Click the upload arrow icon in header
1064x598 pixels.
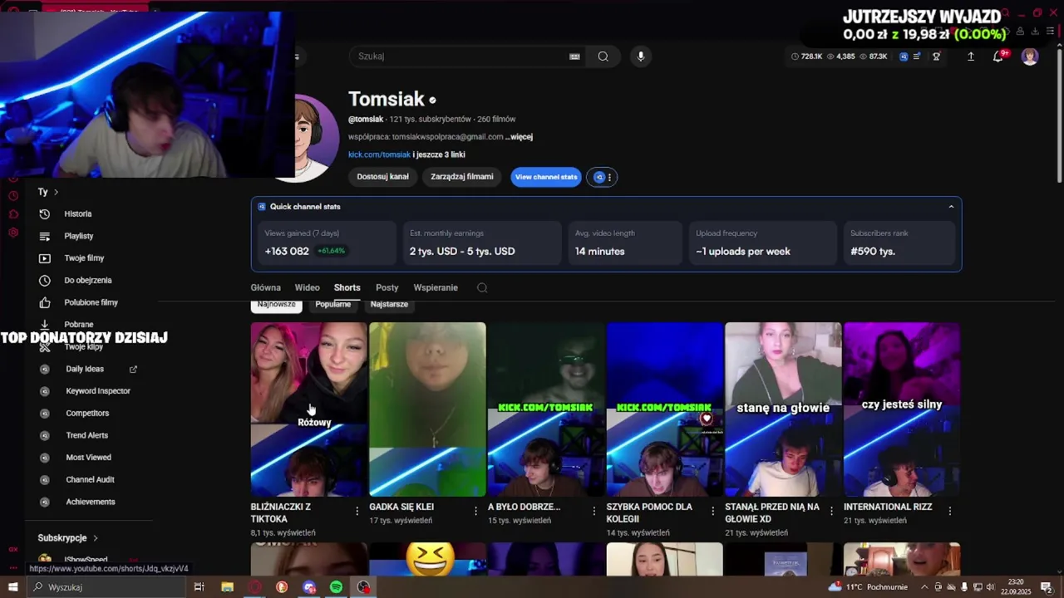tap(970, 56)
